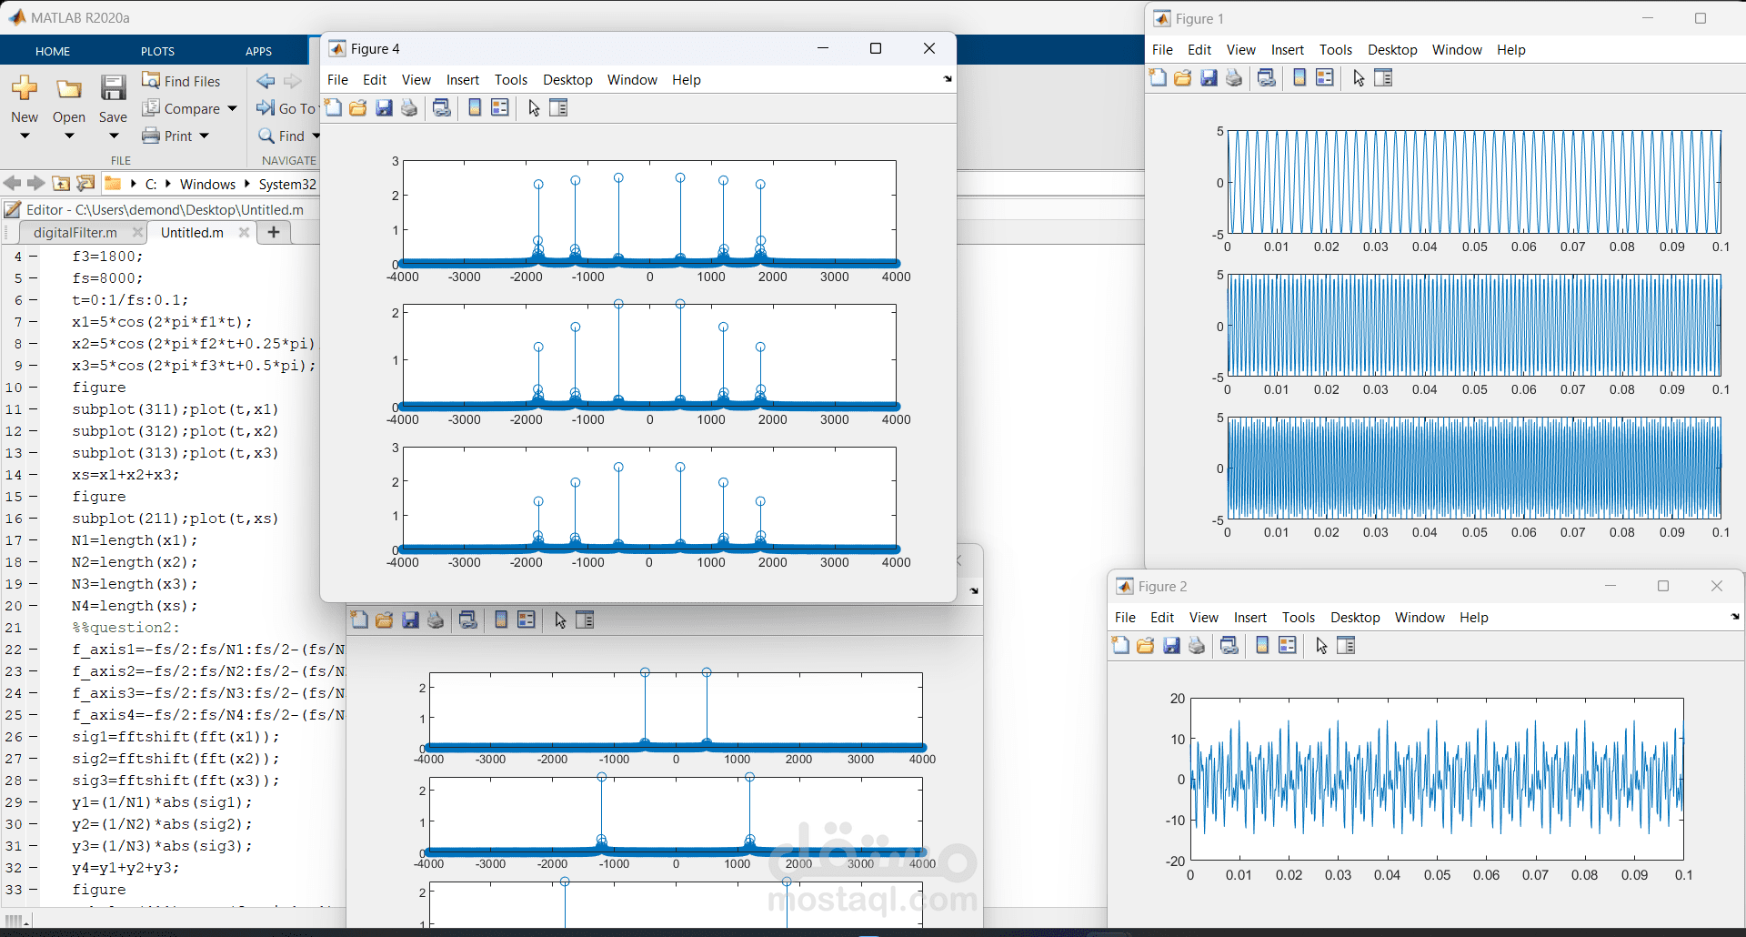Expand the Find dropdown in toolstrip
Viewport: 1746px width, 937px height.
(x=316, y=136)
